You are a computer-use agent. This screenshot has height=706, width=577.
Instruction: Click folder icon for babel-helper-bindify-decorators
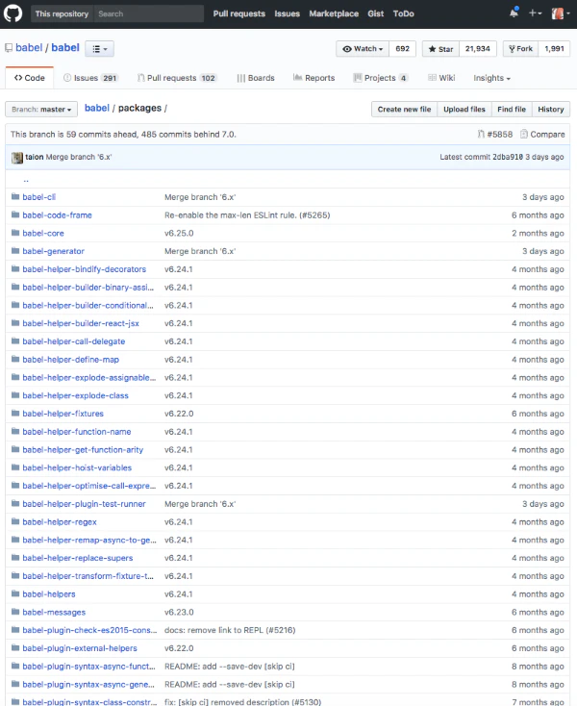click(15, 268)
